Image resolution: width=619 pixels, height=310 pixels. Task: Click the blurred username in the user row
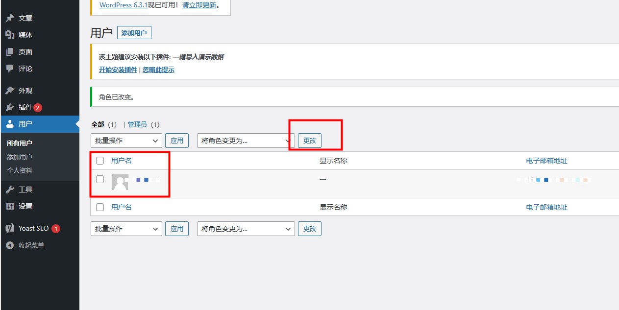point(146,180)
